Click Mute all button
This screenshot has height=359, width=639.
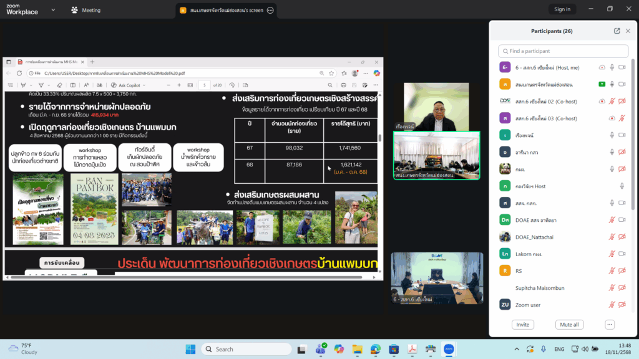click(x=569, y=325)
